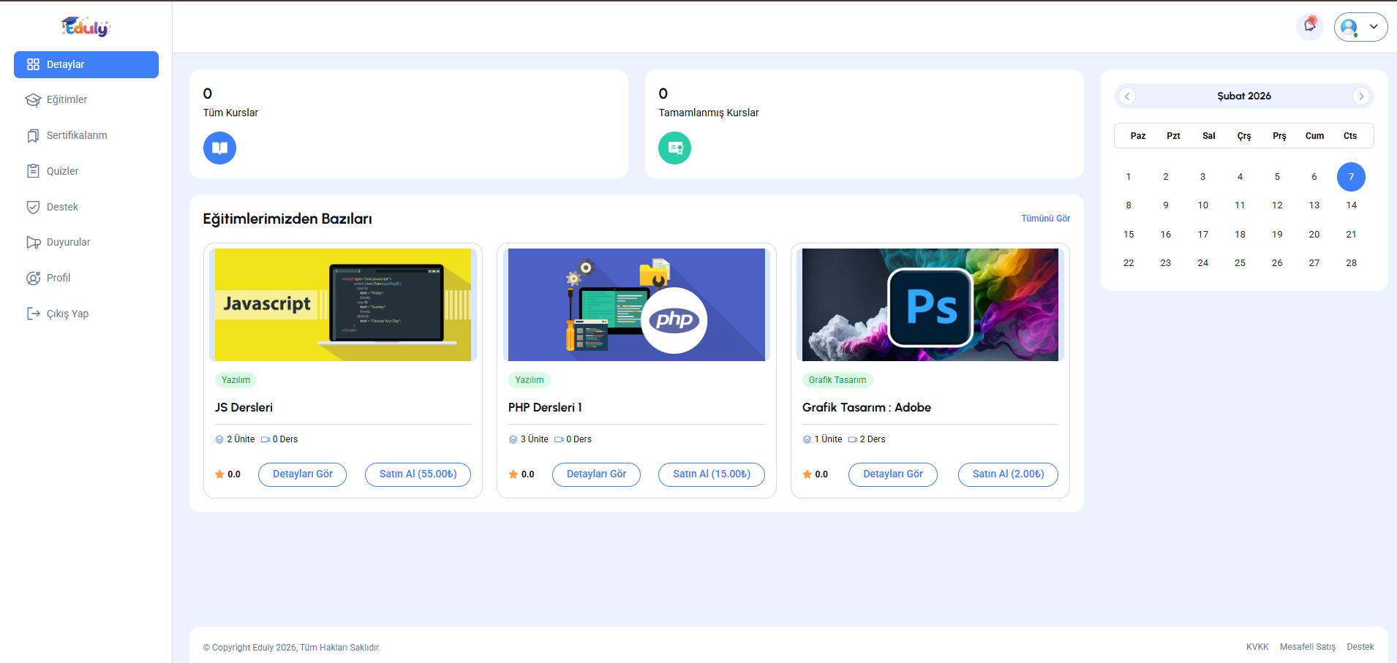Select day 14 in the calendar

(x=1351, y=205)
